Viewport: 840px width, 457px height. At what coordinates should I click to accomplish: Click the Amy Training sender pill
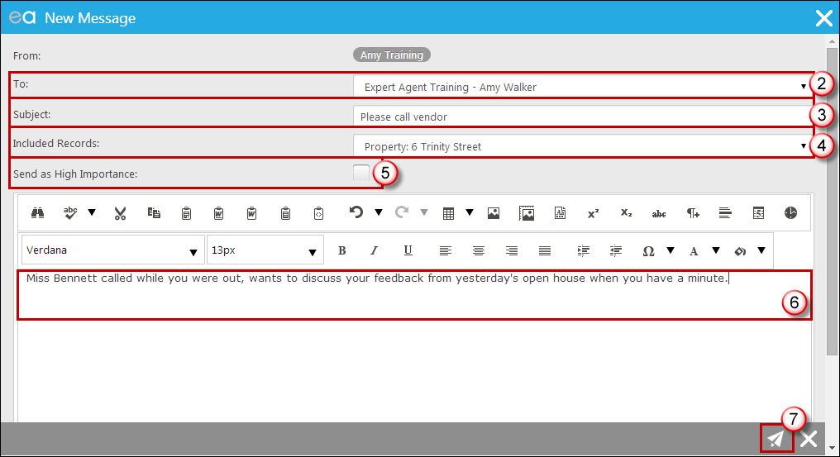[392, 55]
